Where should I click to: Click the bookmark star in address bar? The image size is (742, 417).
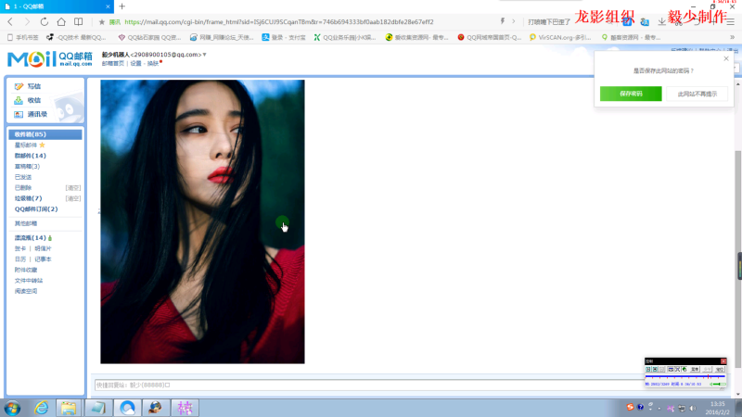tap(102, 20)
